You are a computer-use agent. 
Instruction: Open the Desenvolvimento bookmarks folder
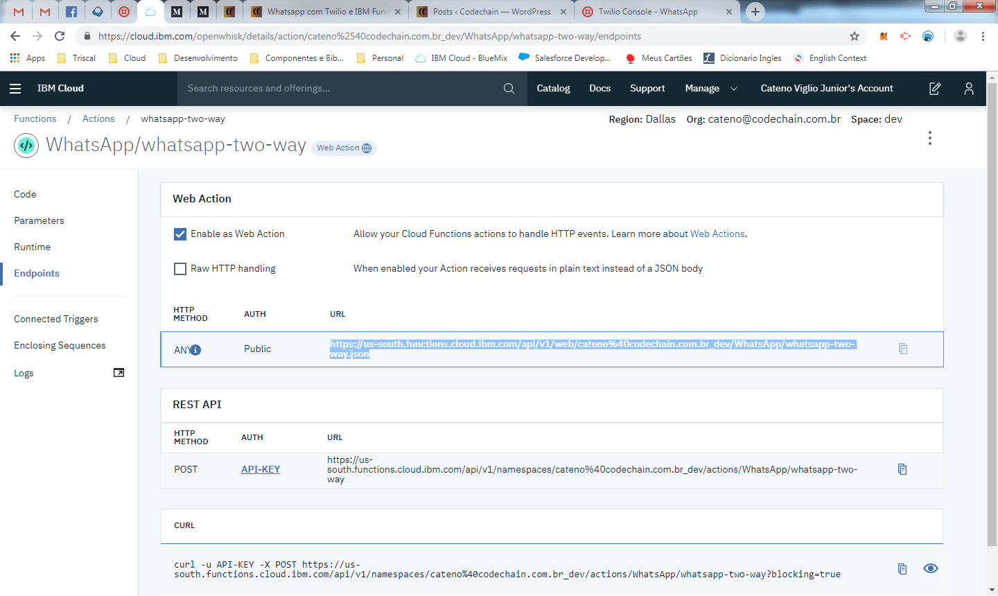(x=198, y=58)
